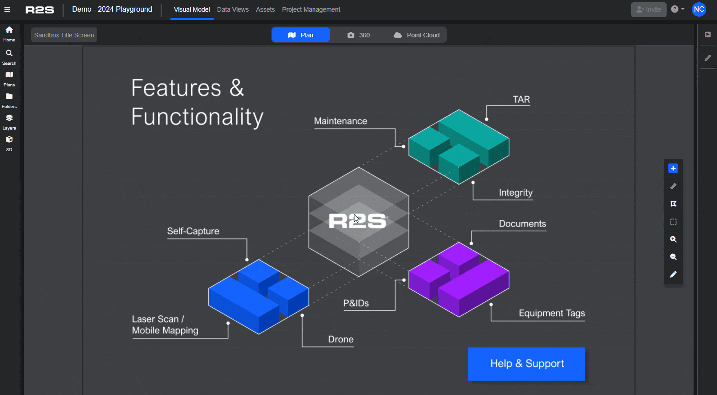
Task: Zoom out with the magnifier minus
Action: 673,257
